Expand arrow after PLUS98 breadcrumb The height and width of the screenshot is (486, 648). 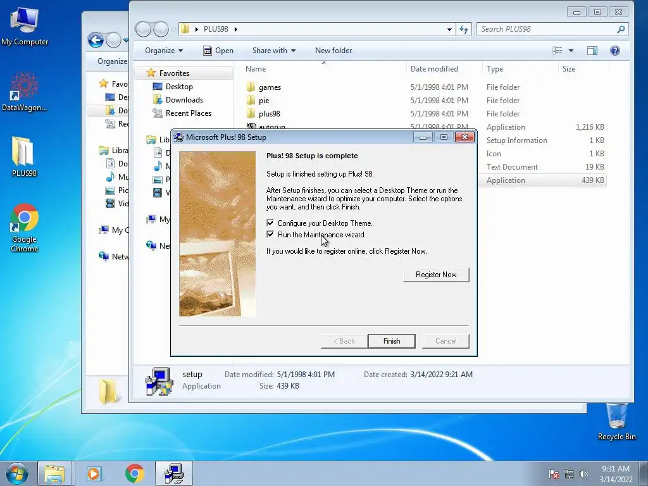236,29
